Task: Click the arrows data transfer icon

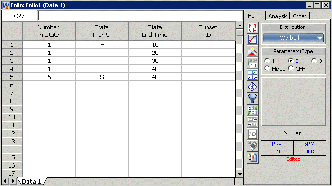Action: pos(252,122)
